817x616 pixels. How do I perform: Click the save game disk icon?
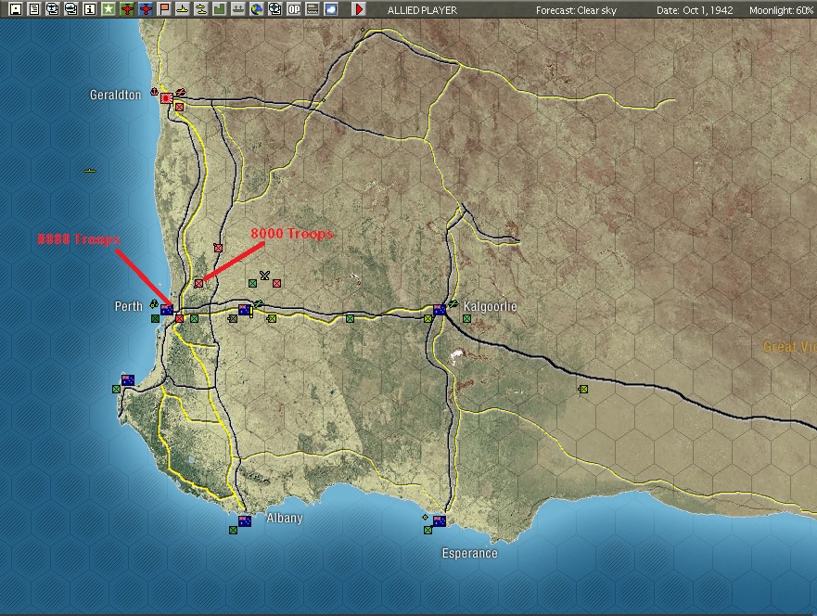pyautogui.click(x=16, y=9)
